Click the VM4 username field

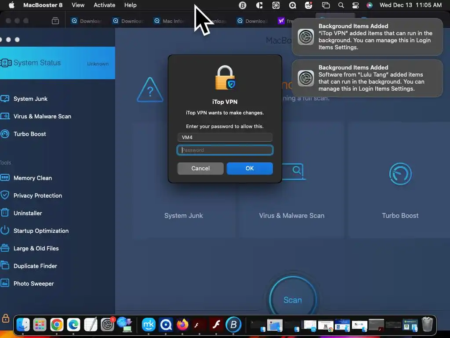point(225,137)
